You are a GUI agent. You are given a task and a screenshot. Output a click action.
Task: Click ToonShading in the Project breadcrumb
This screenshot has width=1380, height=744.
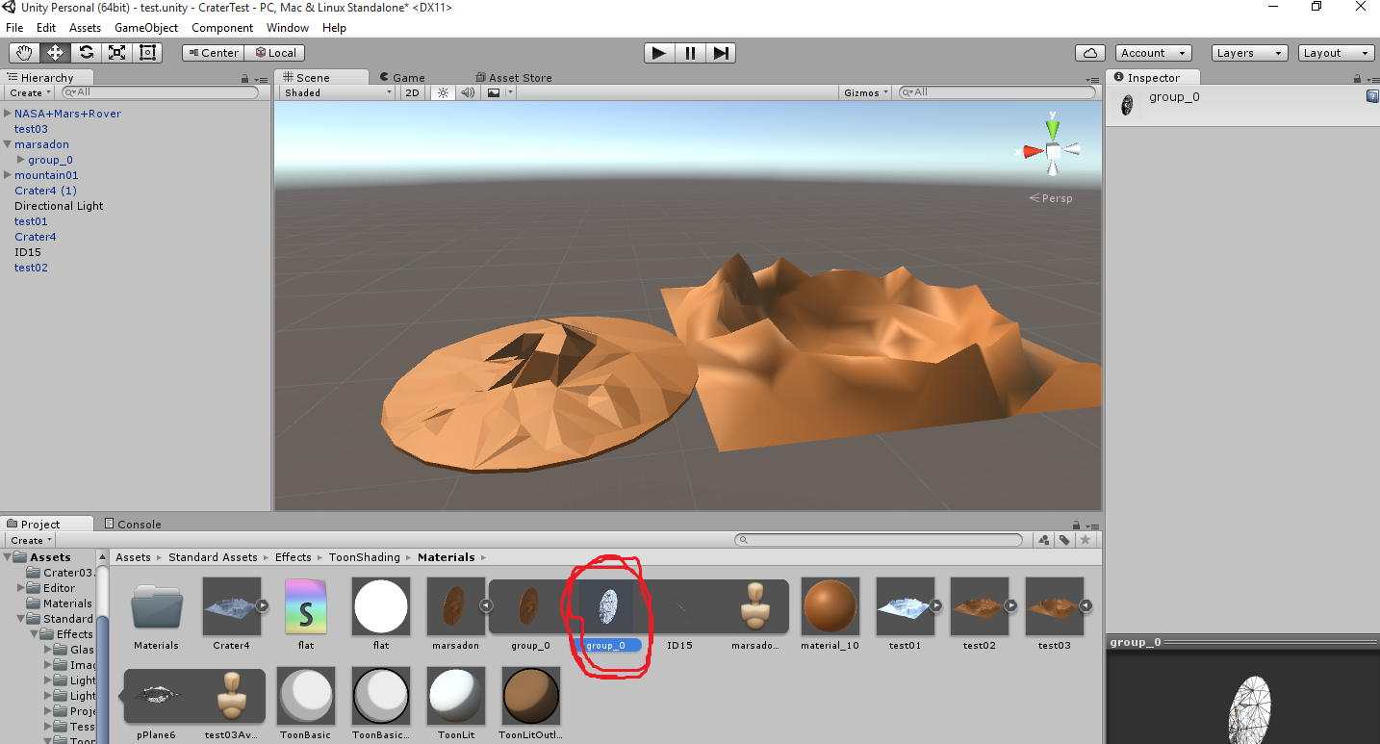pos(364,557)
